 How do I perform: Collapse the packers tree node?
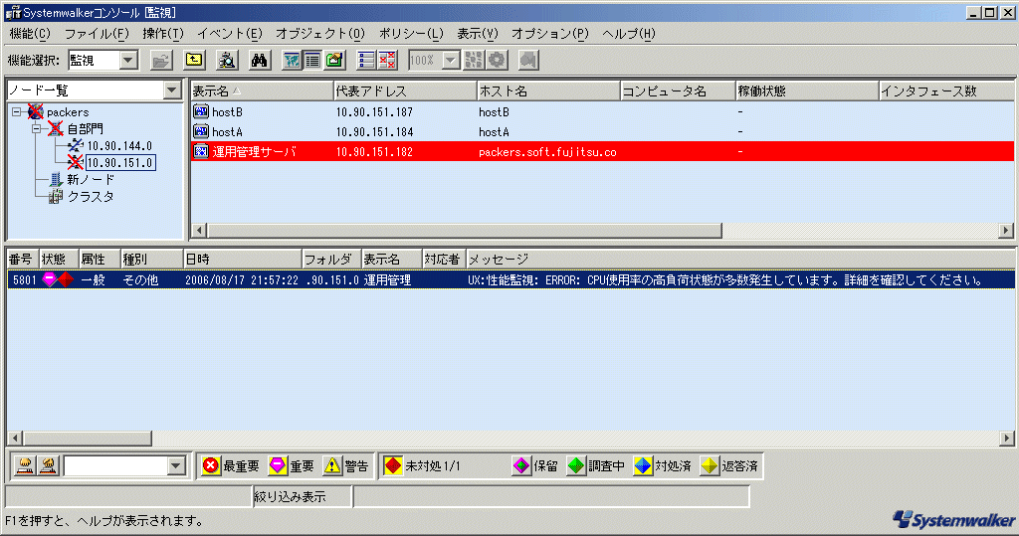17,111
